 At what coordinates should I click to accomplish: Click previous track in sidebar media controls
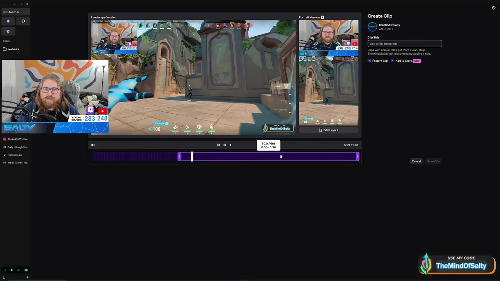click(x=5, y=270)
